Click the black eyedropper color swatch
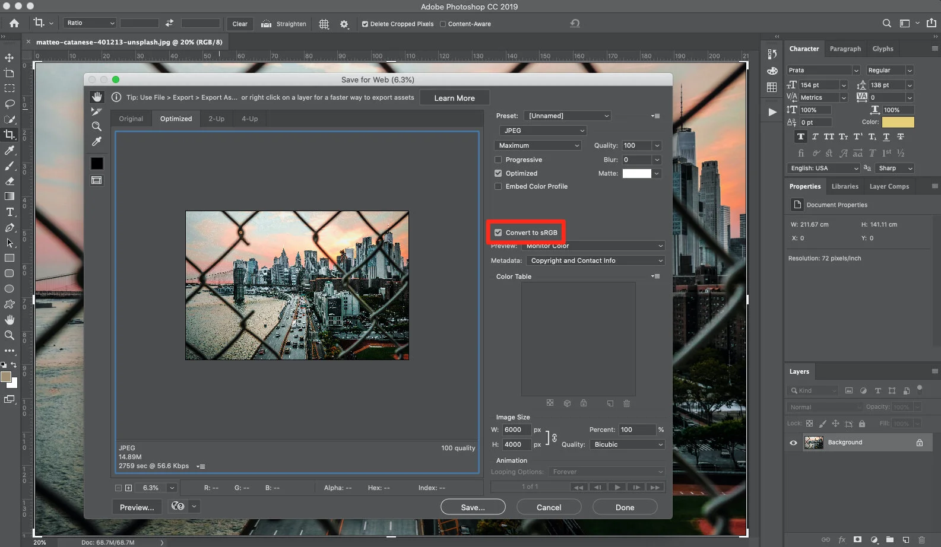This screenshot has height=547, width=941. pos(97,163)
